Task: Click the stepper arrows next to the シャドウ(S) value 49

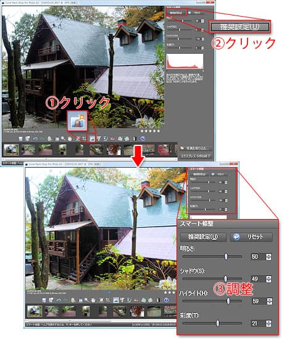Action: (x=268, y=278)
